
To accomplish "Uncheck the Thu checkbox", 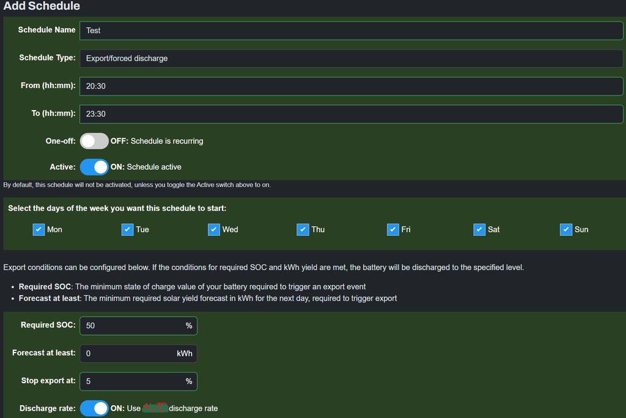I will 303,230.
